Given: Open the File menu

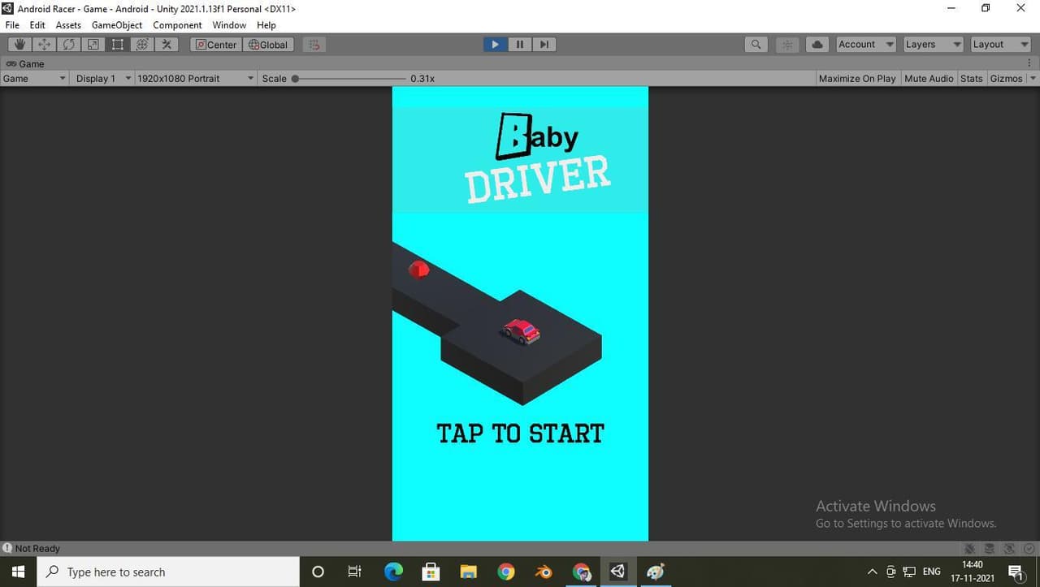Looking at the screenshot, I should [x=12, y=25].
